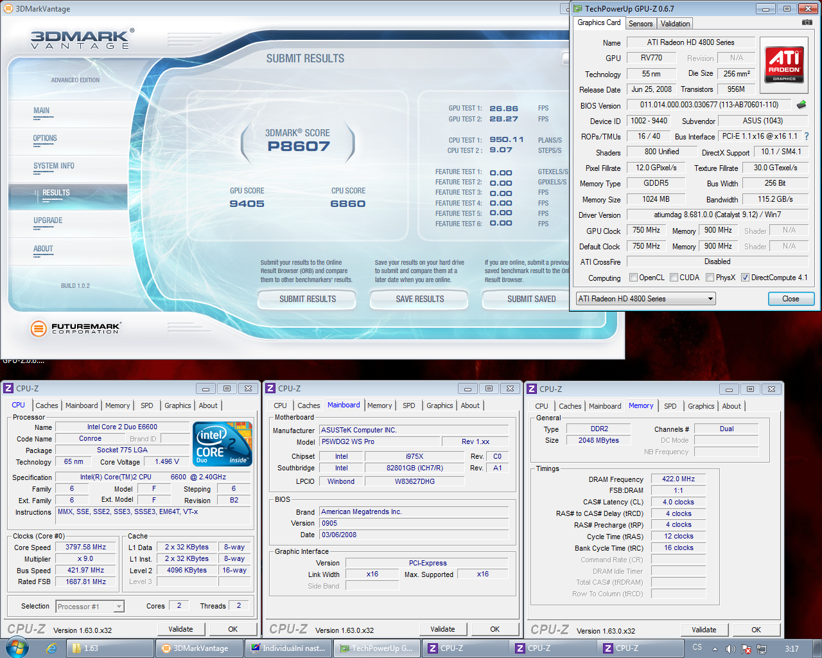Click the network tray icon
The image size is (822, 658).
[762, 648]
